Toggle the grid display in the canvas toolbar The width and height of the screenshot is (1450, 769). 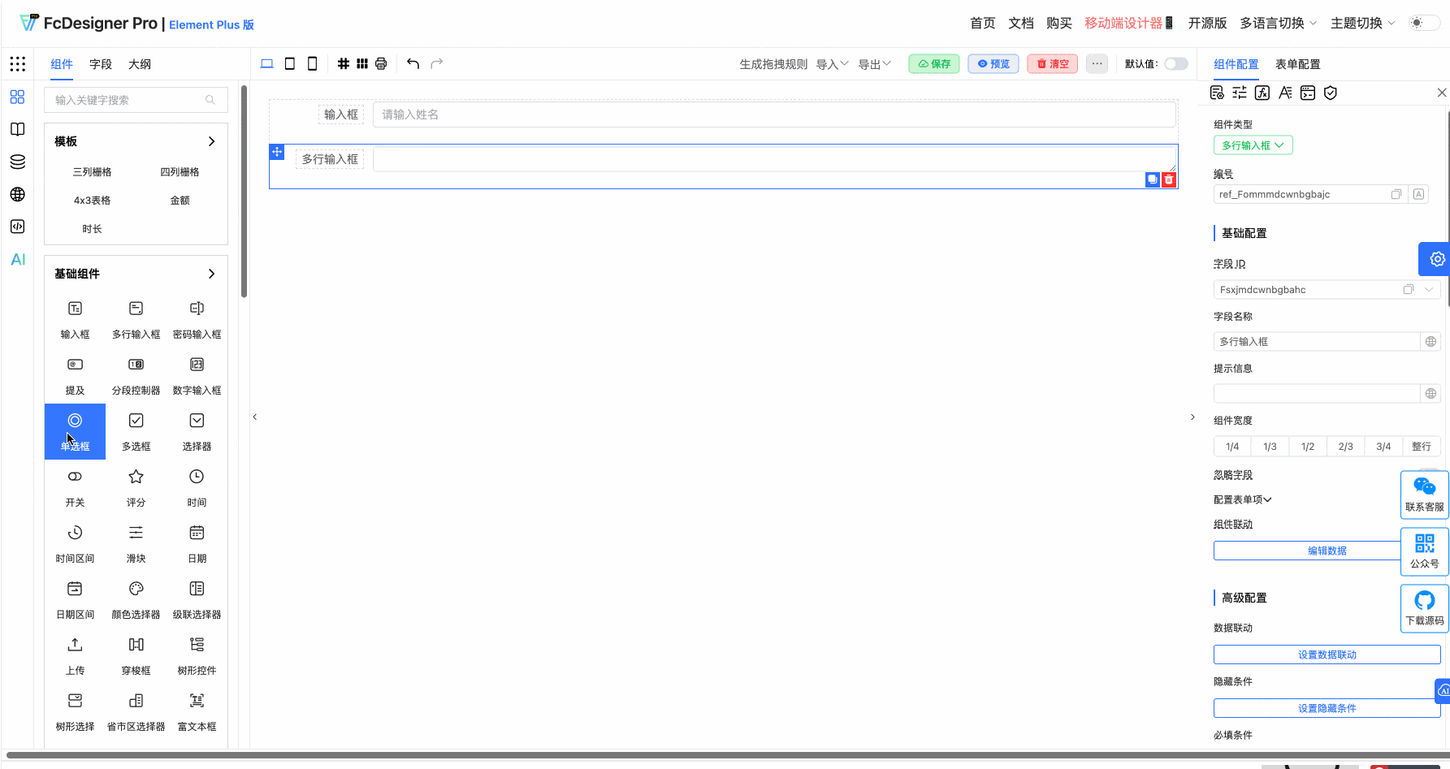[x=343, y=63]
